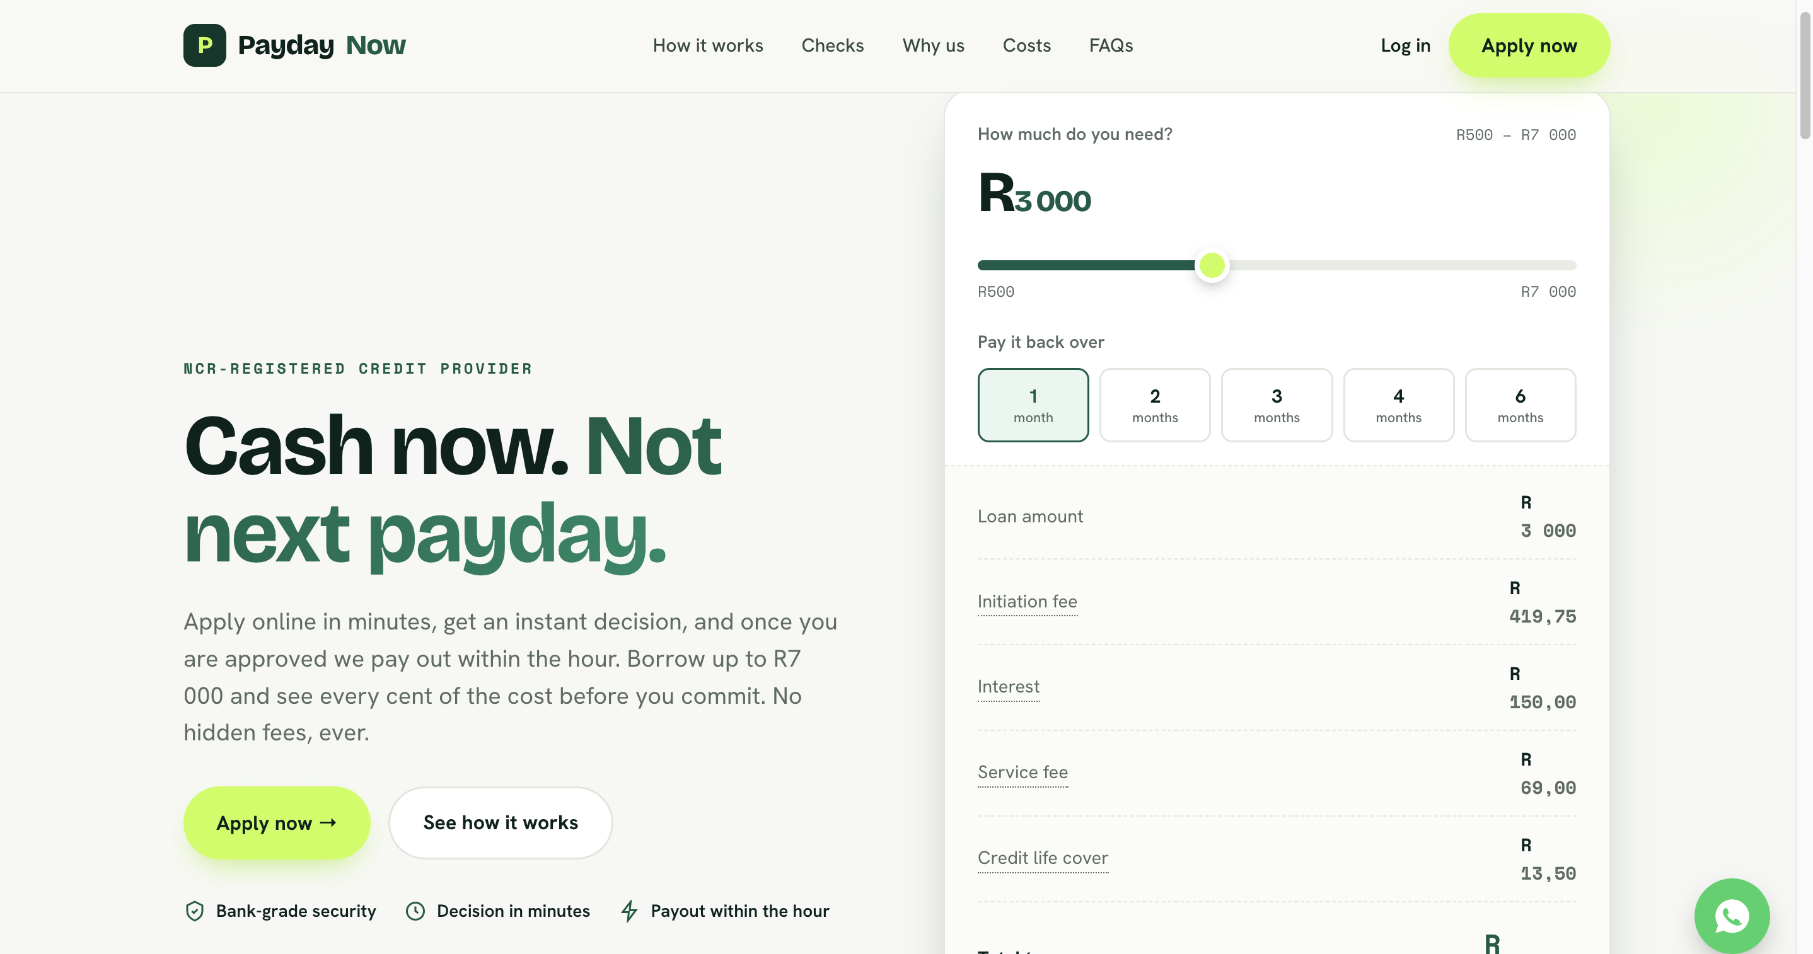
Task: Select the 1 month repayment term
Action: pos(1033,405)
